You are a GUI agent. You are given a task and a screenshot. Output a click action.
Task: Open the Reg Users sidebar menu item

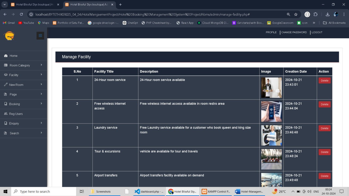coord(23,114)
